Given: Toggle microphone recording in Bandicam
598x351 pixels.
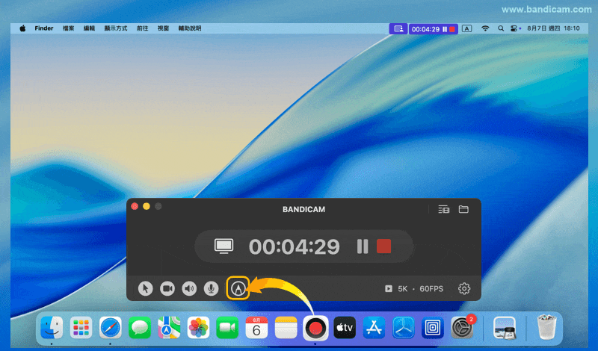Looking at the screenshot, I should [212, 288].
